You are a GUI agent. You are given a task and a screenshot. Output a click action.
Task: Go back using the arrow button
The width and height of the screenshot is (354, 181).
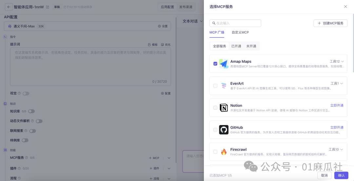coord(9,7)
